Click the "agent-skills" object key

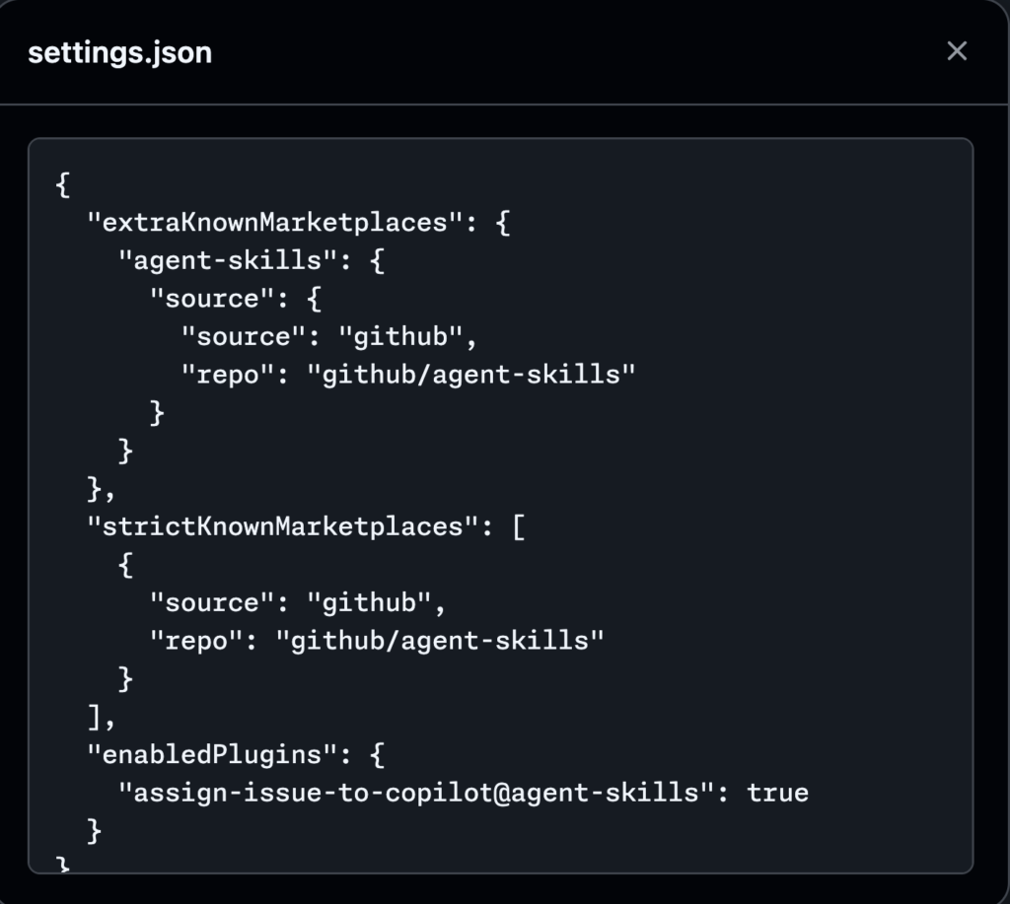click(228, 261)
